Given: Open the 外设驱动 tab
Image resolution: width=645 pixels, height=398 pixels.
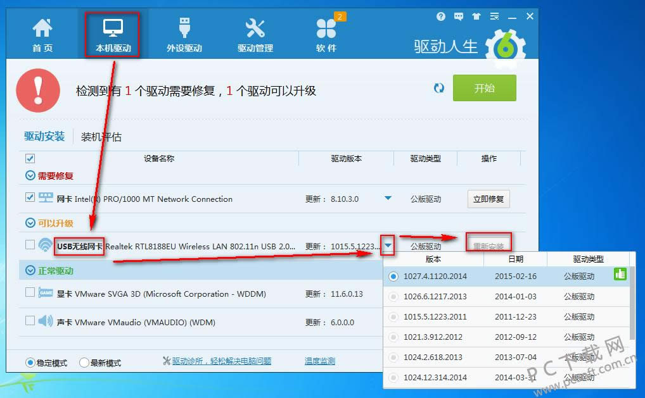Looking at the screenshot, I should pos(184,35).
